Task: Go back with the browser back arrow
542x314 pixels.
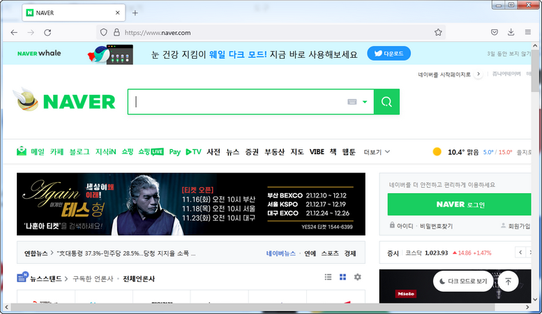Action: coord(14,33)
